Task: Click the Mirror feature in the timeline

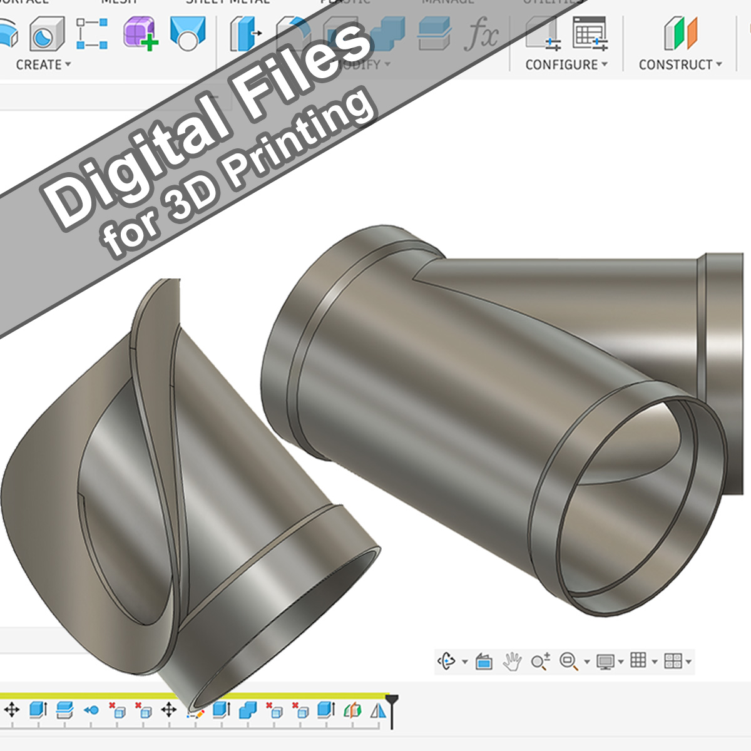Action: (378, 710)
